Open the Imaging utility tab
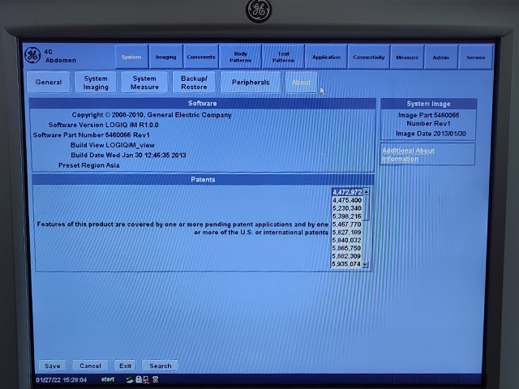519x389 pixels. pos(165,57)
